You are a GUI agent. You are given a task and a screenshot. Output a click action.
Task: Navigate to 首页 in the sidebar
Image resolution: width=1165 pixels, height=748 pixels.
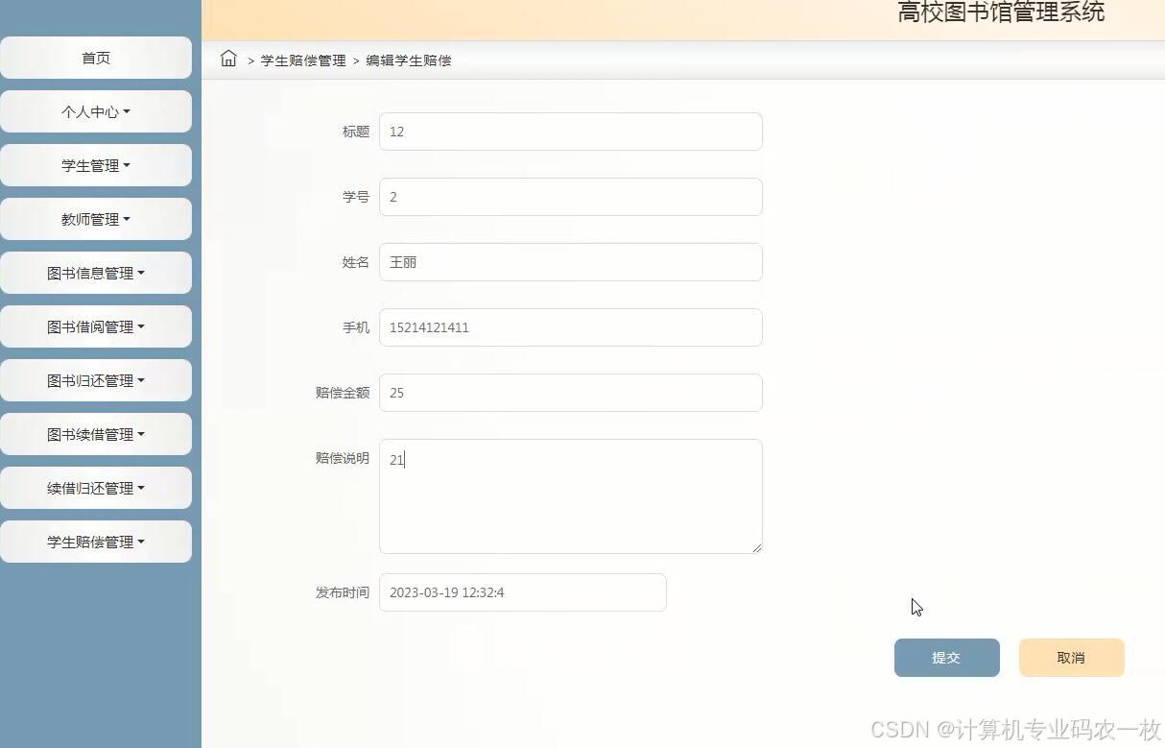96,58
